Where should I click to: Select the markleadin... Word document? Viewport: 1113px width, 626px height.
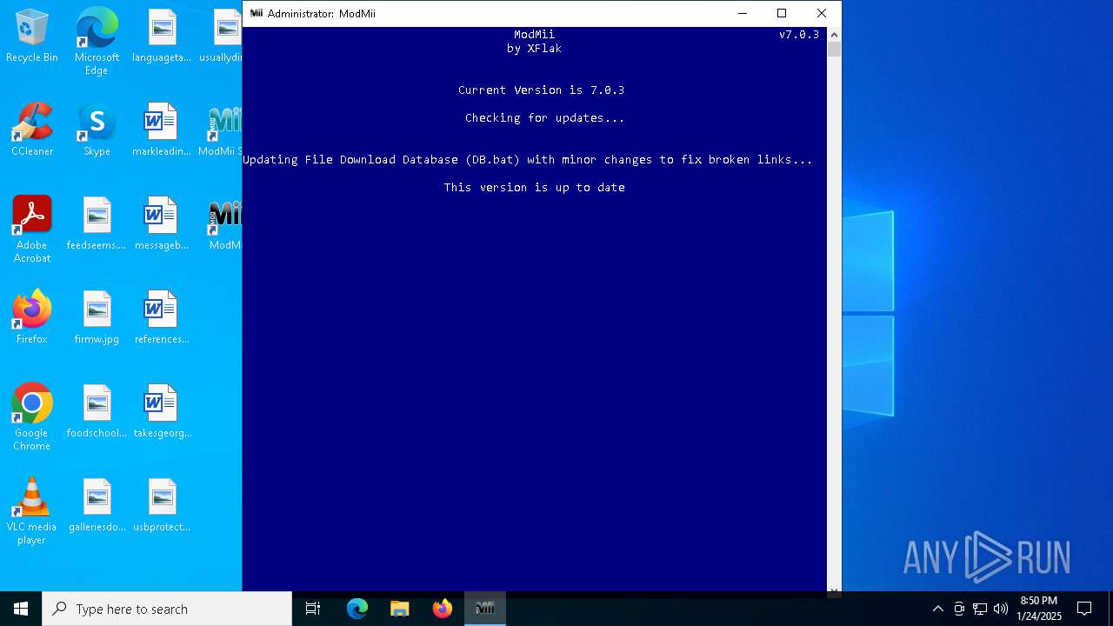point(162,130)
